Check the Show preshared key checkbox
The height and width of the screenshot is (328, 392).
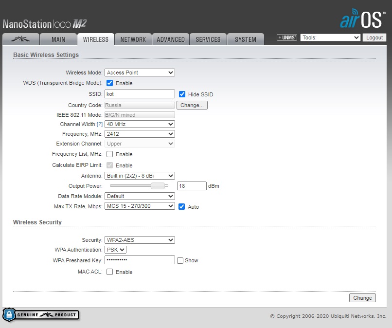(180, 260)
